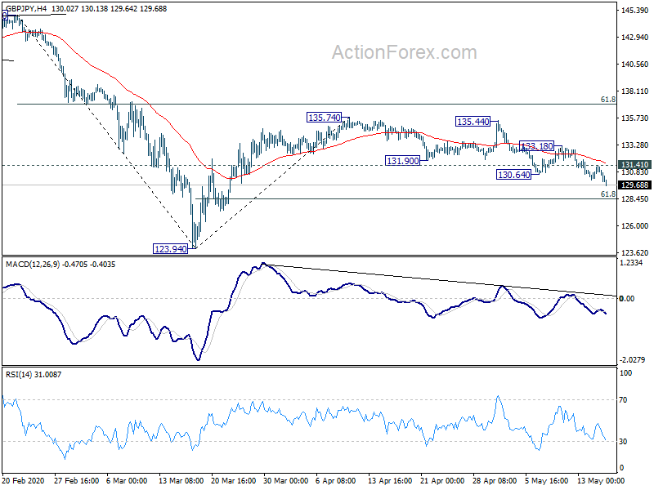The width and height of the screenshot is (654, 490).
Task: Click the 123.940 low price label
Action: (x=171, y=249)
